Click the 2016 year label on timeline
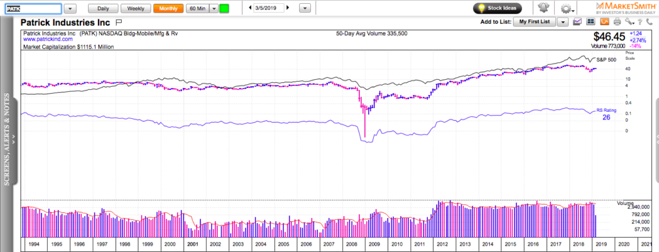659x252 pixels. coord(534,244)
